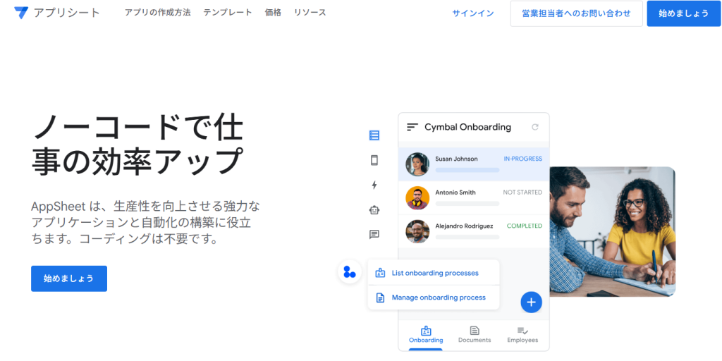Screen dimensions: 722x361
Task: Click the lightning bolt automation icon
Action: pos(374,185)
